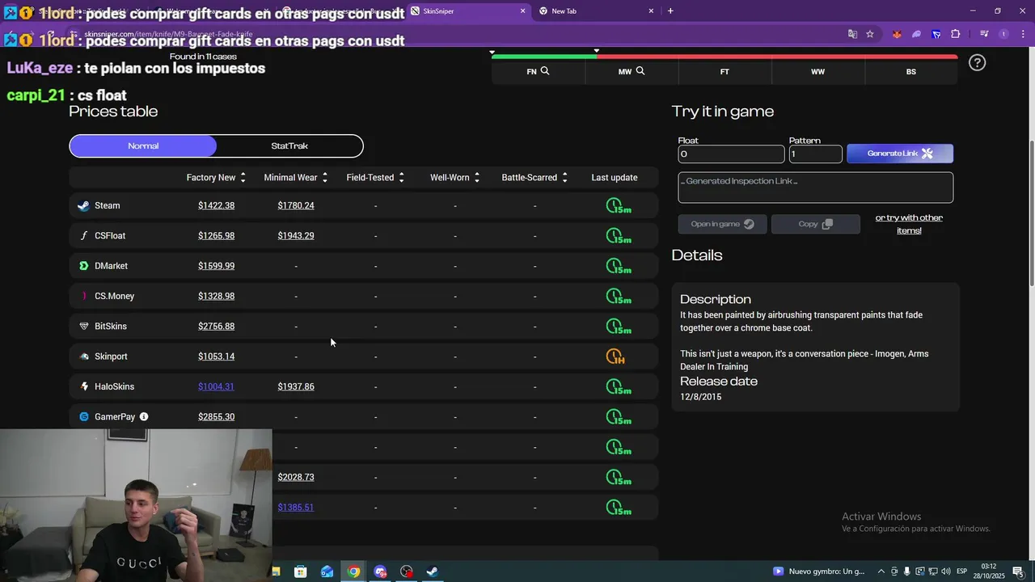The width and height of the screenshot is (1035, 582).
Task: Open 'or try with other items!' link
Action: tap(909, 224)
